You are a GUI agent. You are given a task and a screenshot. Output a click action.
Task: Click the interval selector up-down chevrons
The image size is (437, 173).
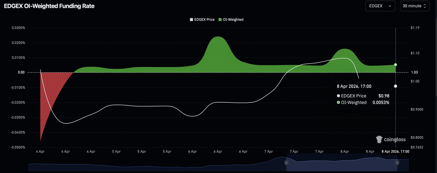[x=425, y=6]
